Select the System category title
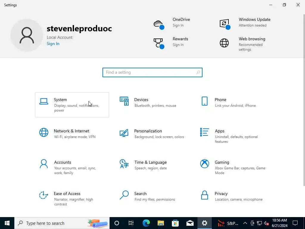Viewport: 305px width, 229px height. coord(60,100)
